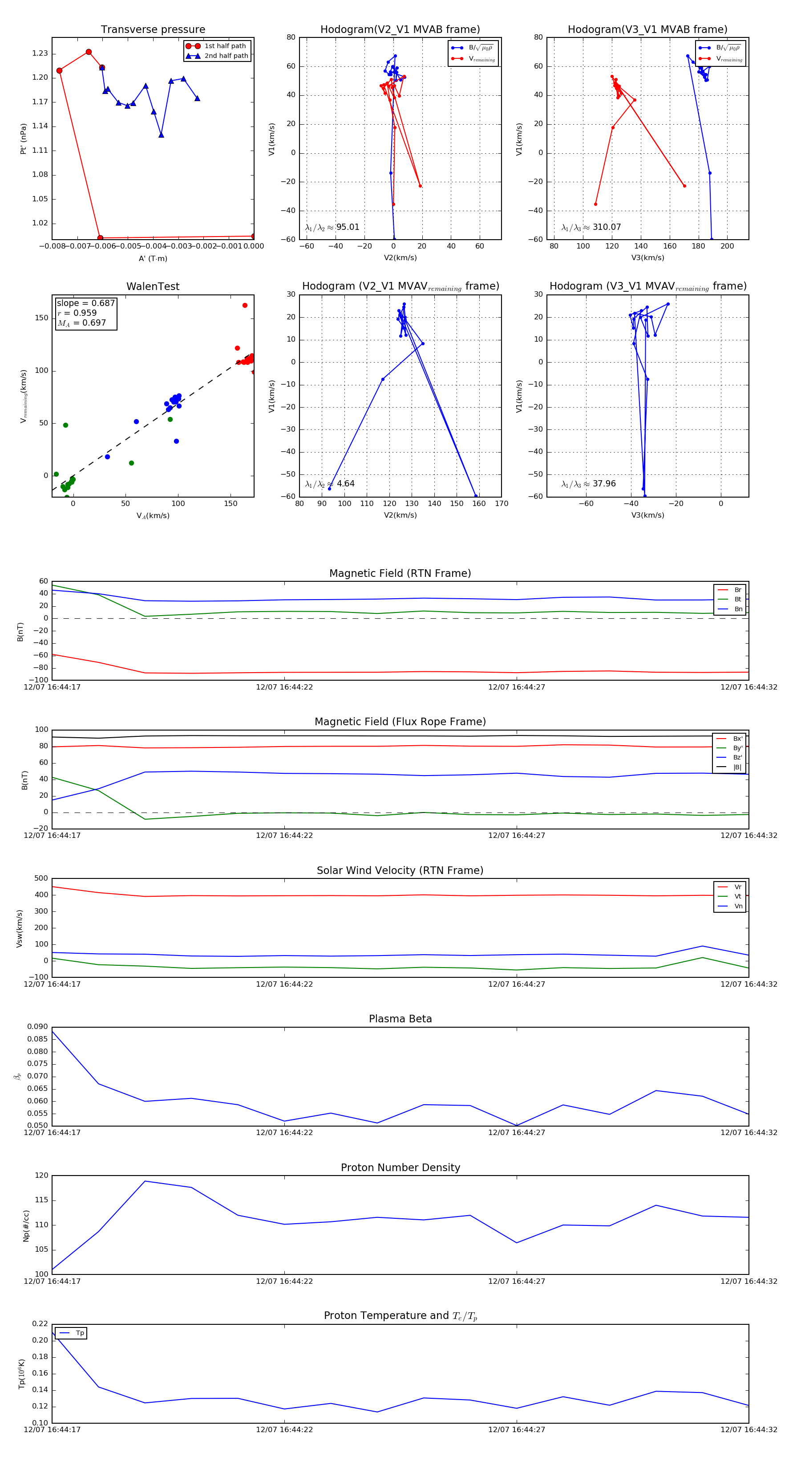The image size is (801, 1470).
Task: Click the 'Vn' legend entry
Action: (730, 906)
